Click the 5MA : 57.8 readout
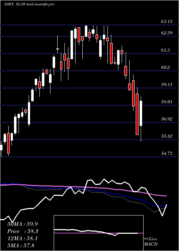This screenshot has width=179, height=251. pyautogui.click(x=21, y=245)
